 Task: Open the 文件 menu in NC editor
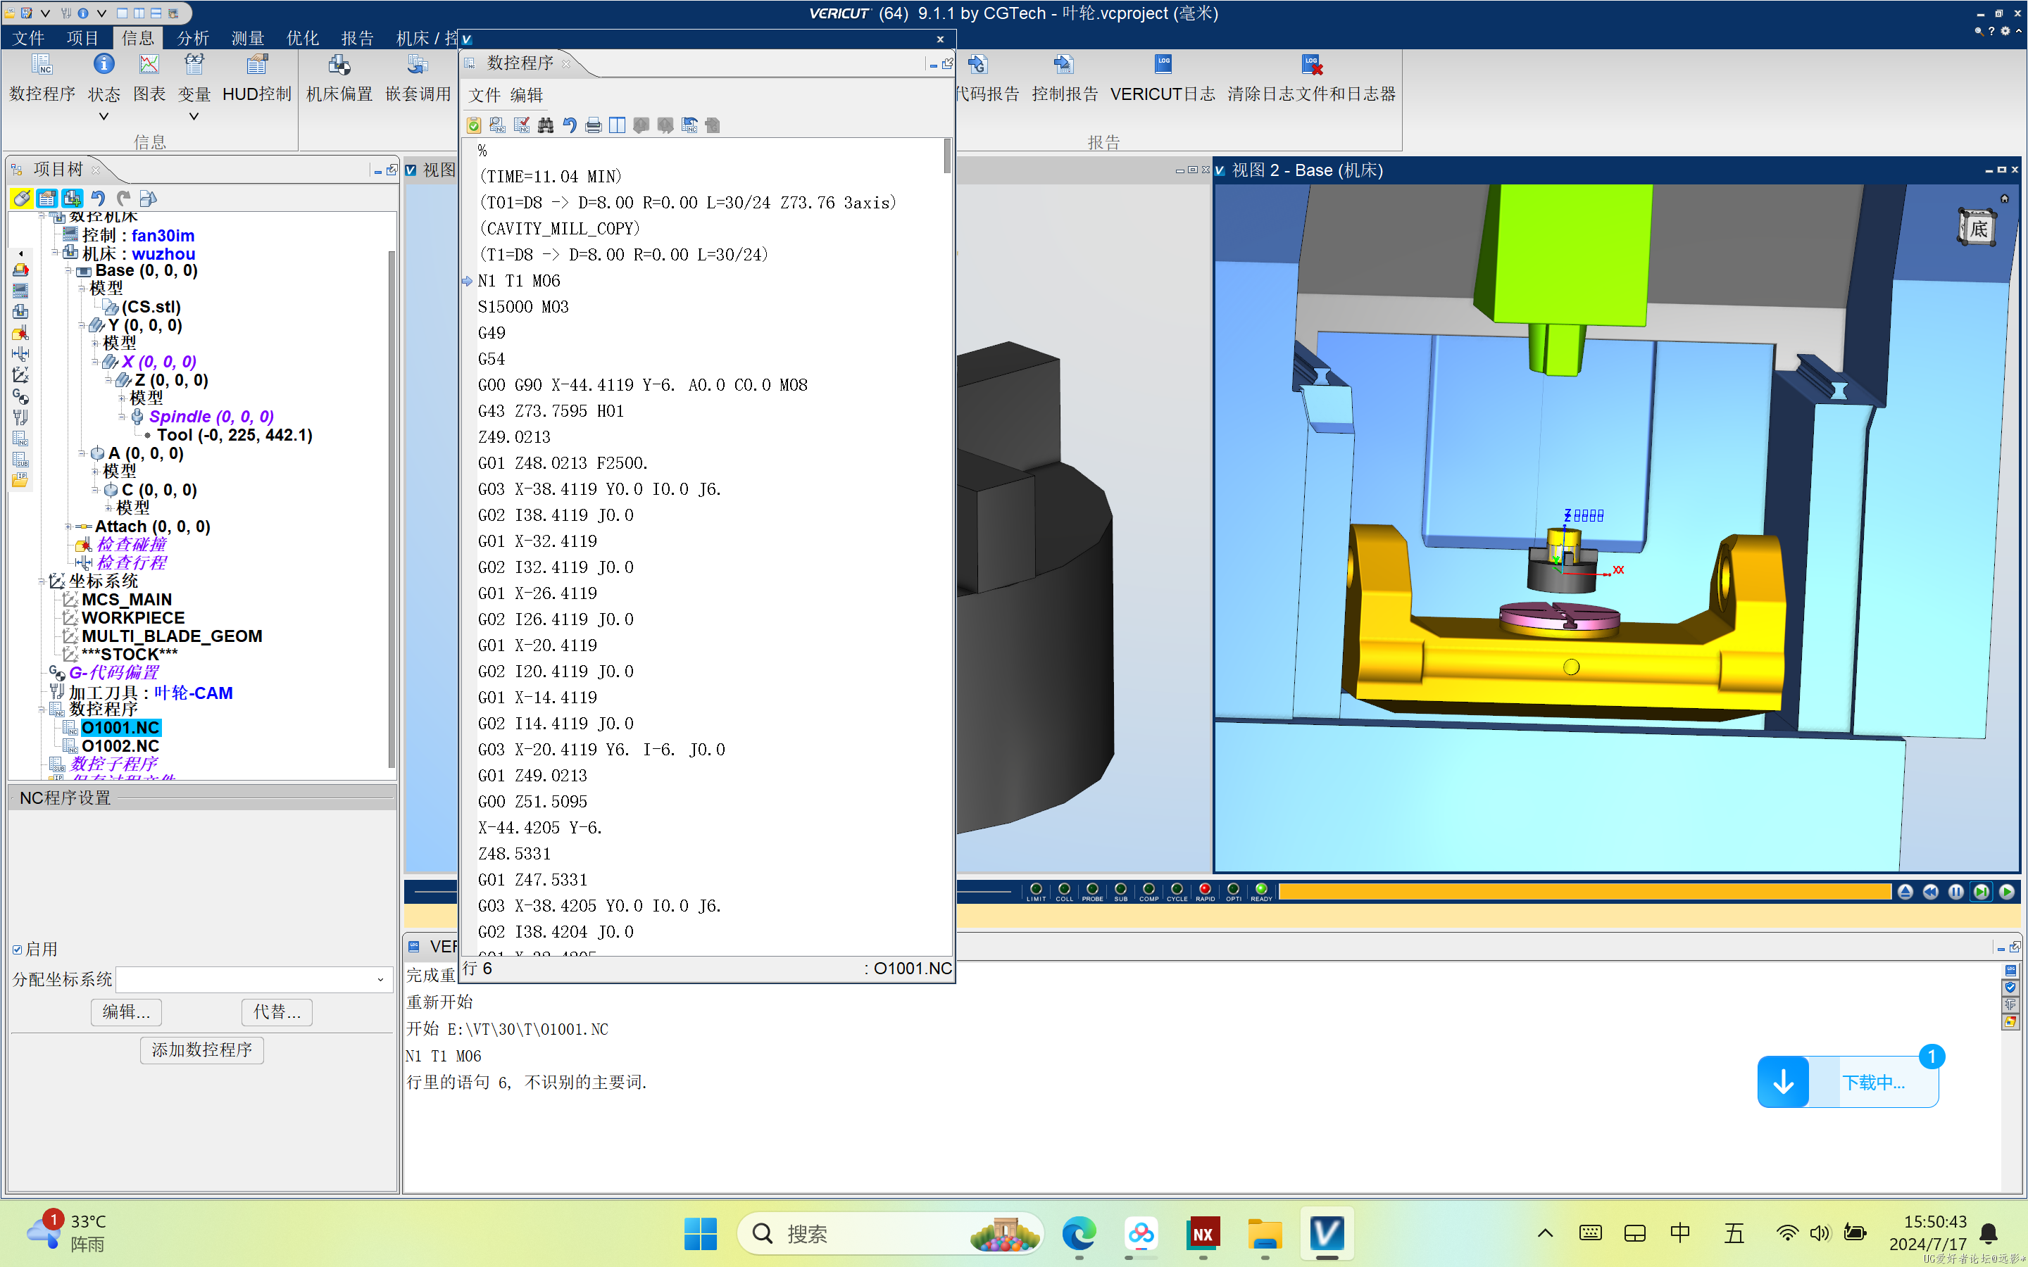[484, 96]
